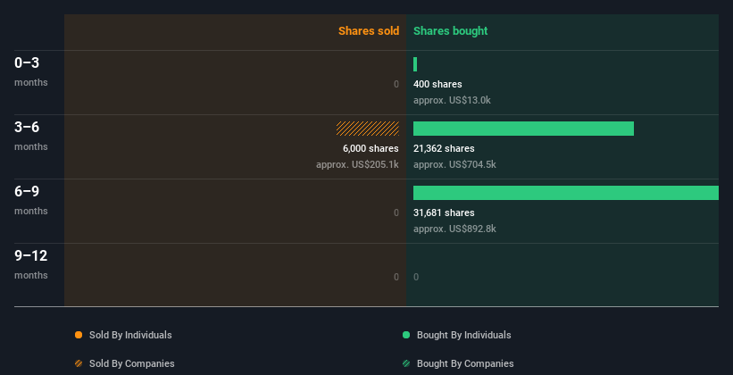The height and width of the screenshot is (375, 733).
Task: Click the 6,000 shares value
Action: point(371,148)
